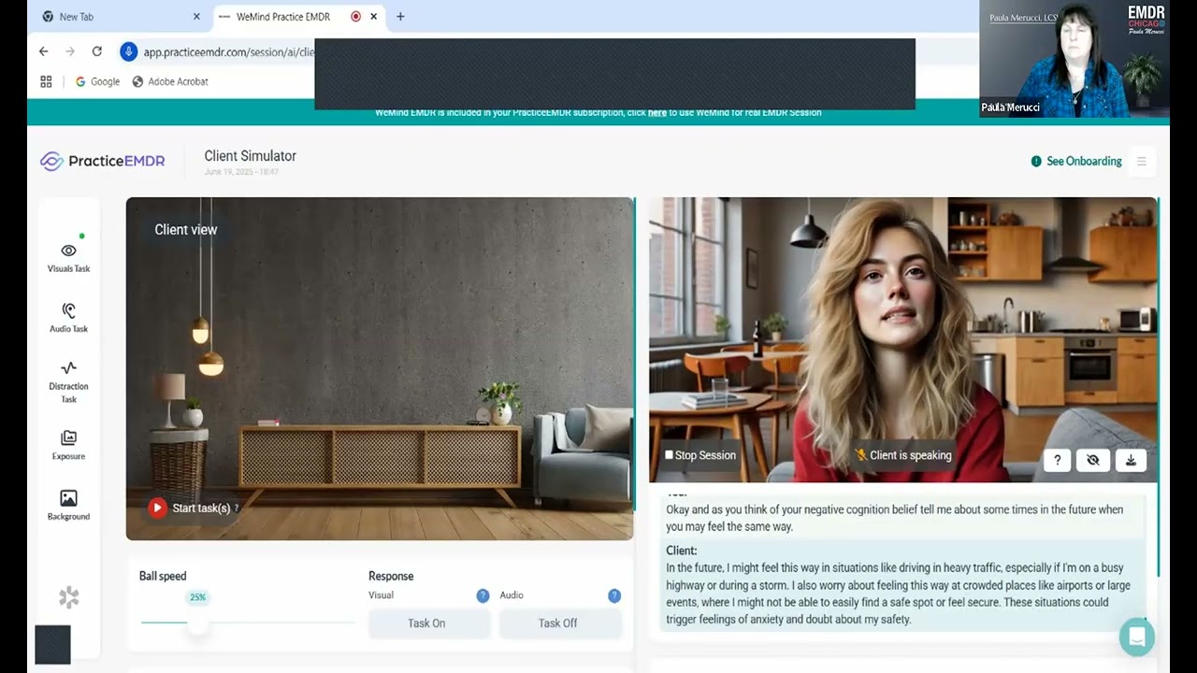Close the WeMind Practice EMDR tab
The image size is (1197, 673).
(x=374, y=17)
